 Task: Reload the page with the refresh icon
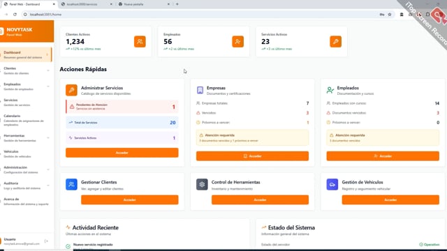[x=15, y=15]
